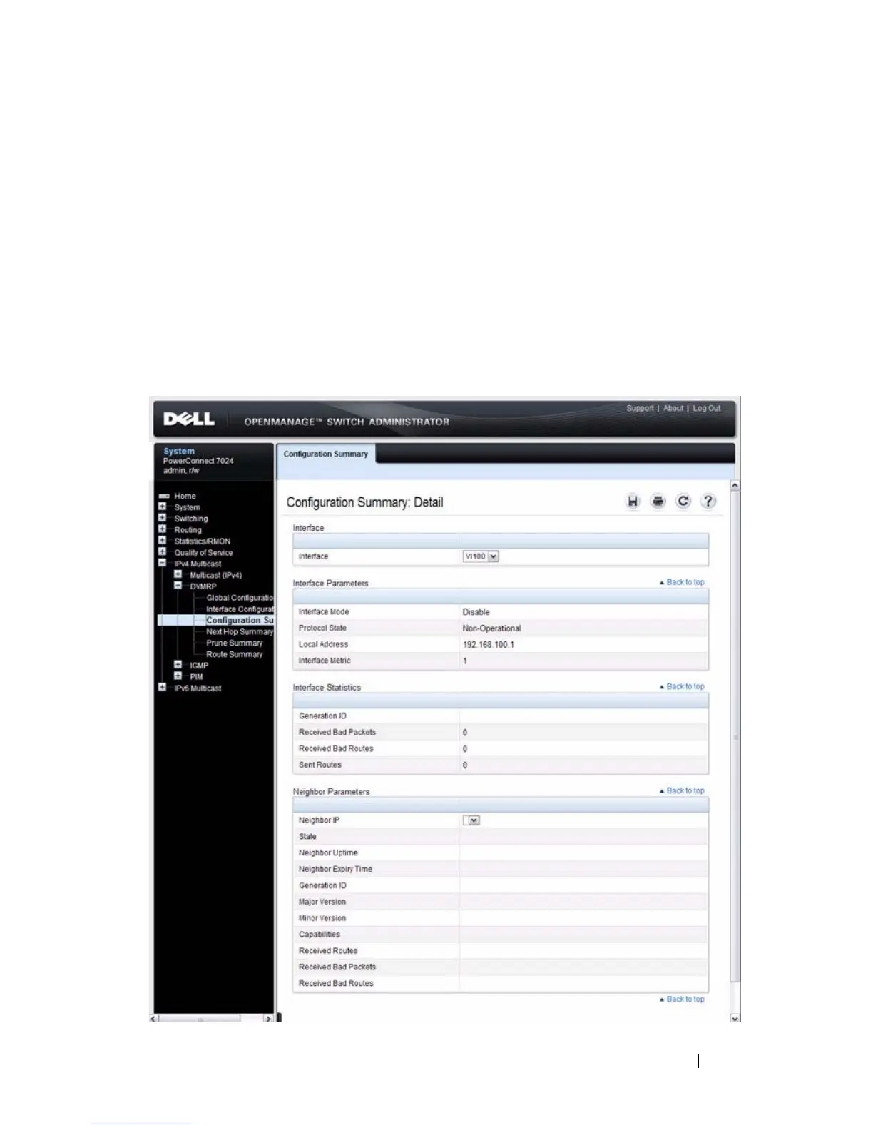Click the Save icon in the page toolbar
873x1130 pixels.
click(633, 502)
